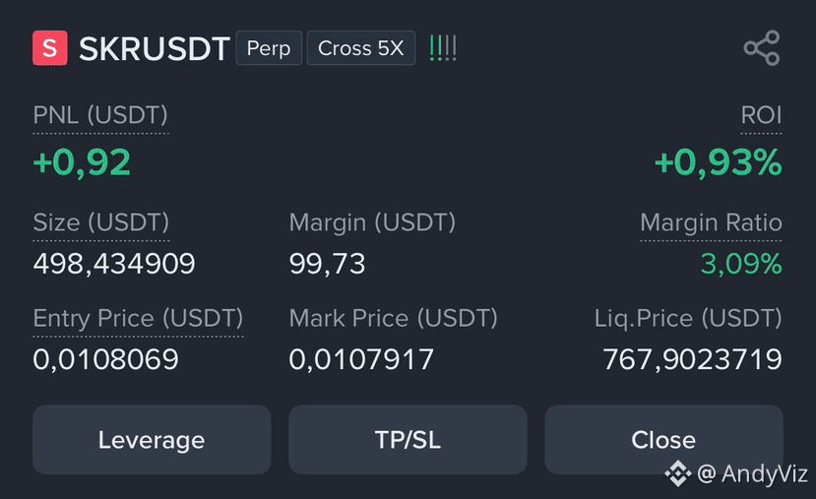Tap the Entry Price (USDT) label
816x499 pixels.
138,319
